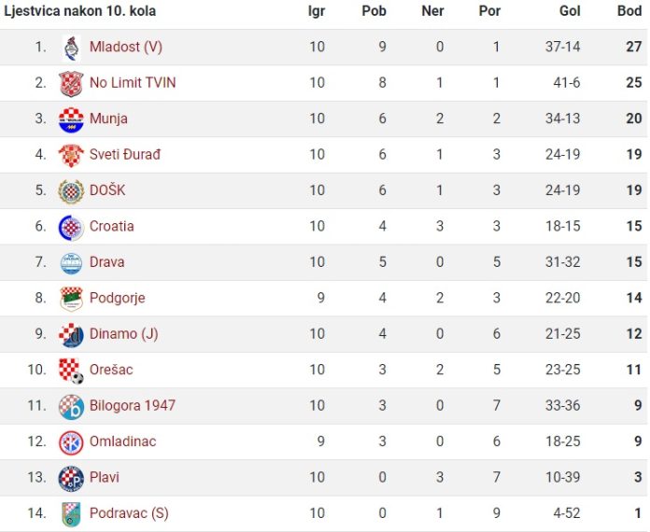This screenshot has height=532, width=650.
Task: Open the Omladinac team link
Action: tap(122, 441)
